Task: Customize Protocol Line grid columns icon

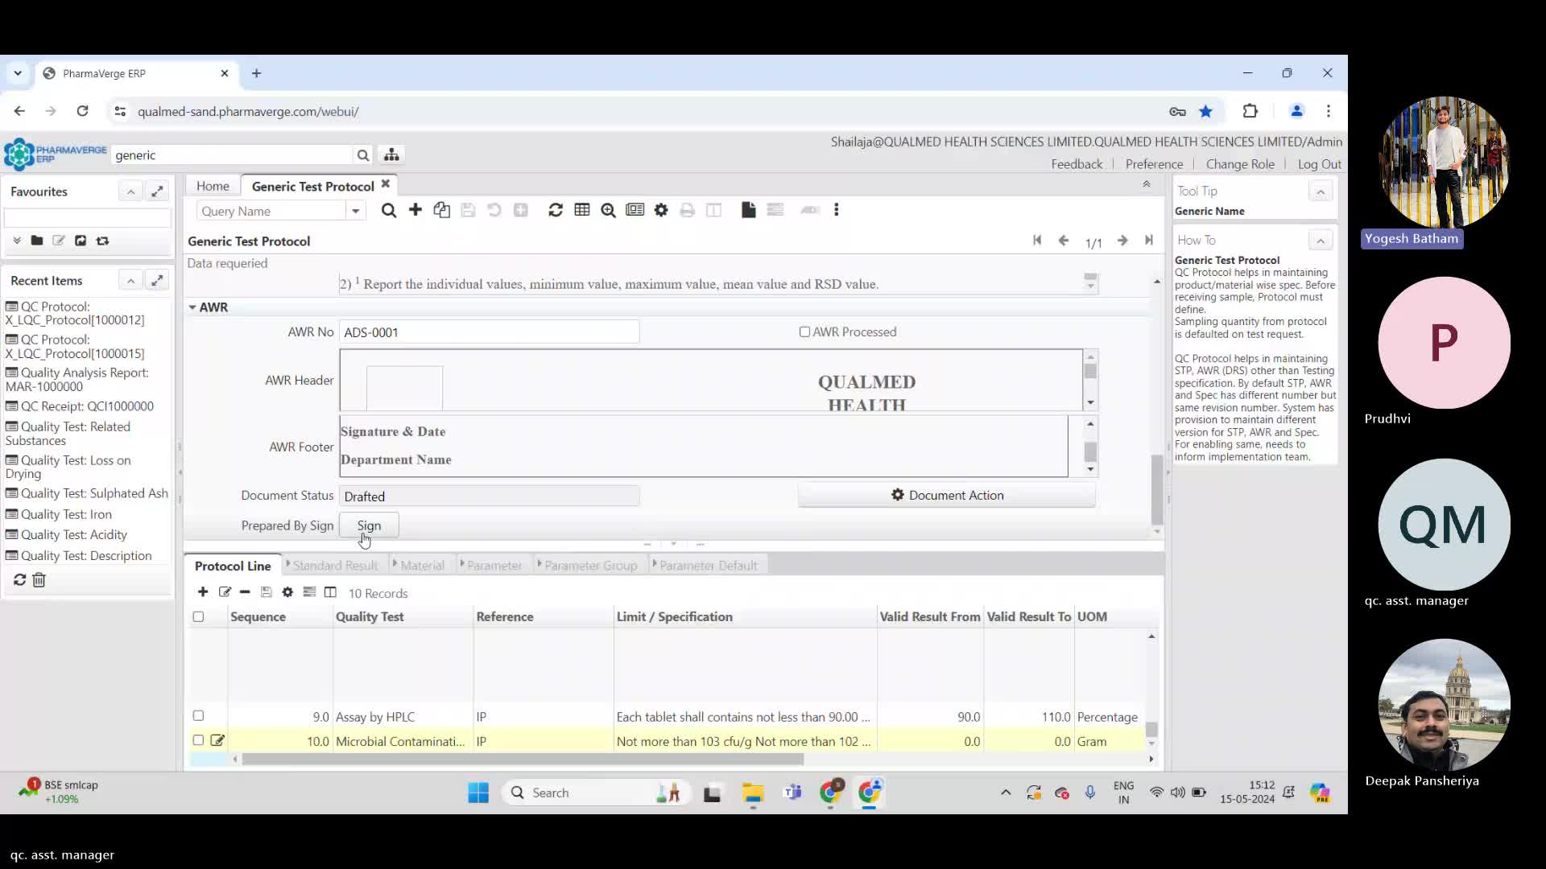Action: 309,592
